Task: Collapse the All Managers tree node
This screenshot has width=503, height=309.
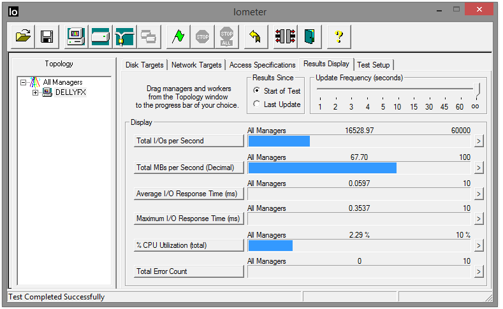Action: pos(23,82)
